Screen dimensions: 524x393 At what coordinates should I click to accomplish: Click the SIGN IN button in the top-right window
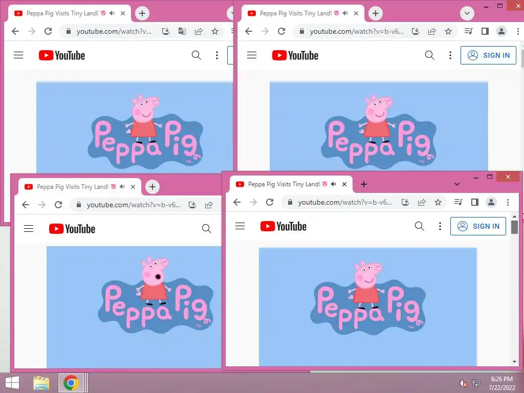point(488,55)
